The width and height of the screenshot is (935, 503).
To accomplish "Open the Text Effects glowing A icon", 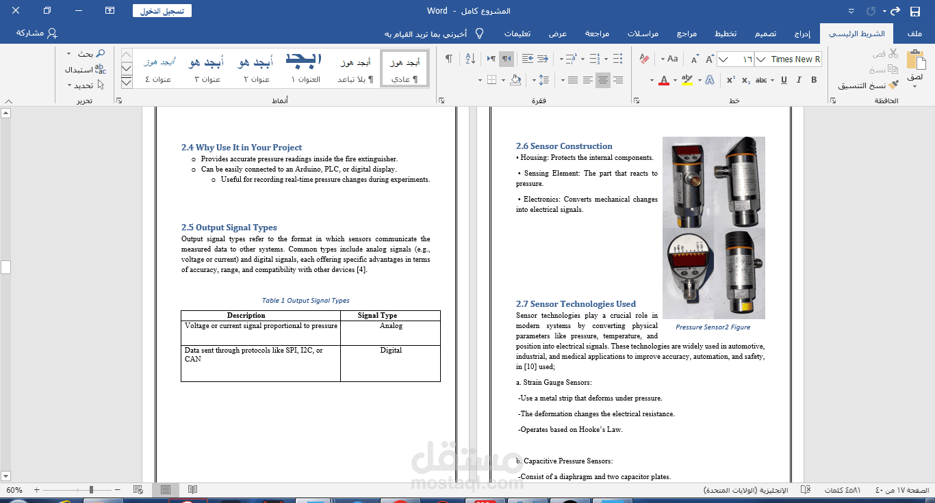I will (x=710, y=80).
